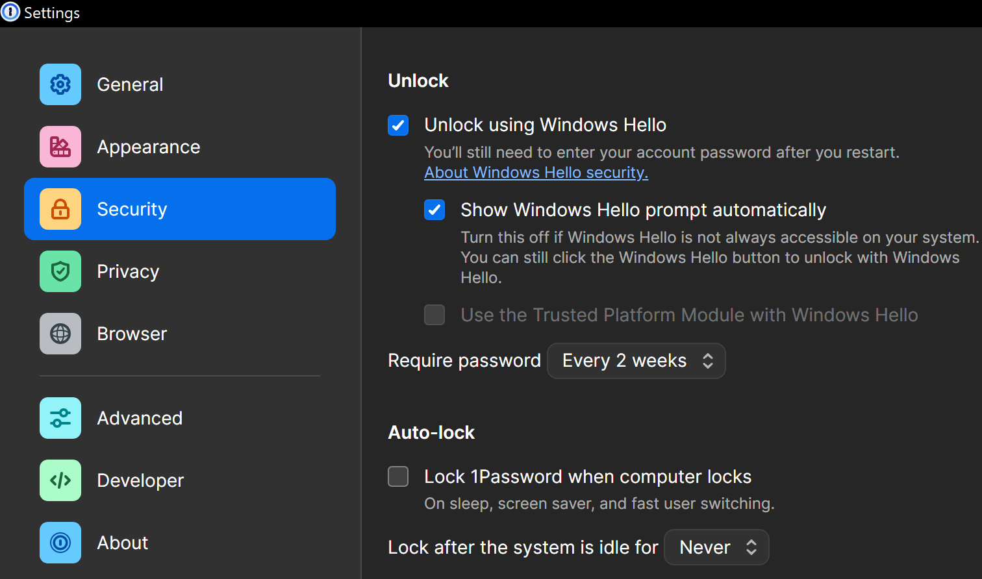The image size is (982, 579).
Task: Click the Auto-lock section heading
Action: [x=431, y=432]
